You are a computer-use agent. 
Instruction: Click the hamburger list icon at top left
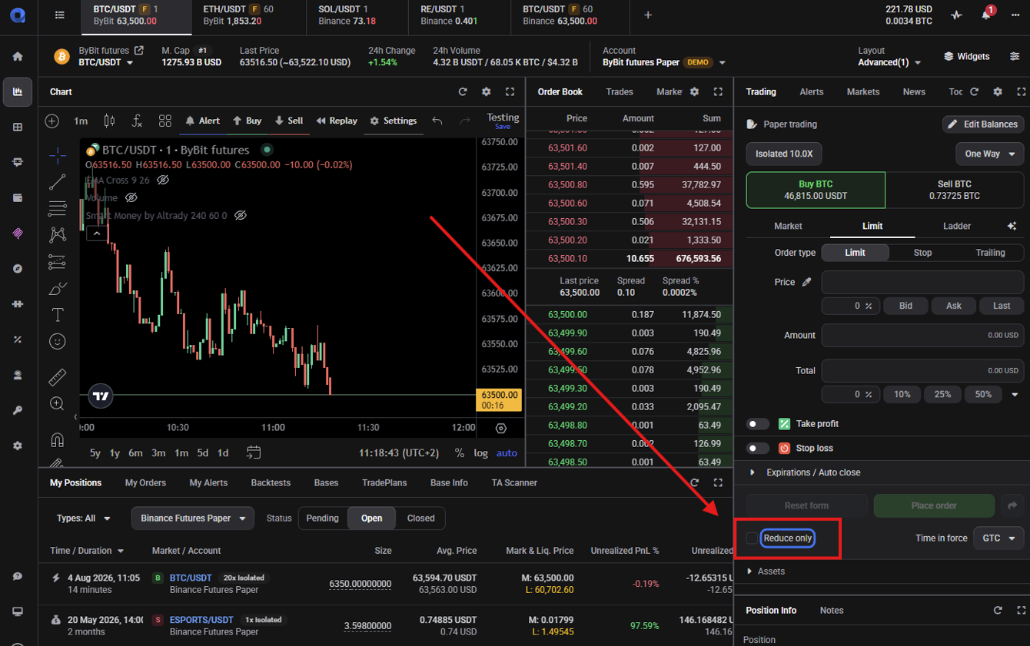(60, 15)
